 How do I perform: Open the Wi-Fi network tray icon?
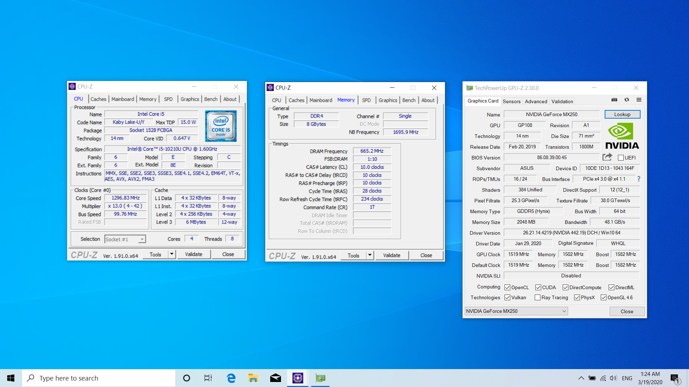(x=603, y=378)
